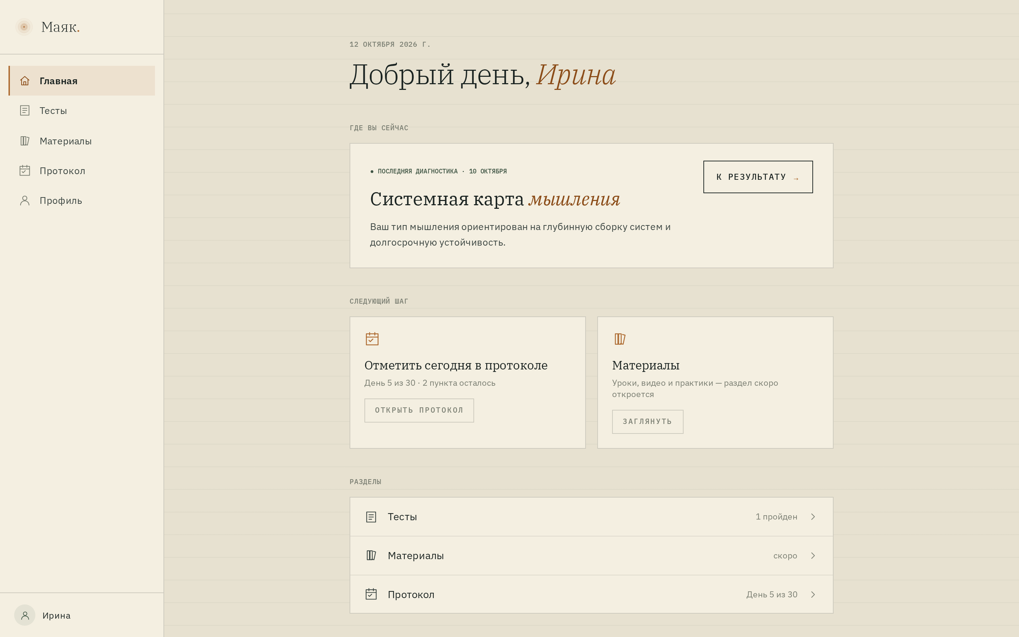The height and width of the screenshot is (637, 1019).
Task: Click the document icon beside sidebar Тесты
Action: point(25,110)
